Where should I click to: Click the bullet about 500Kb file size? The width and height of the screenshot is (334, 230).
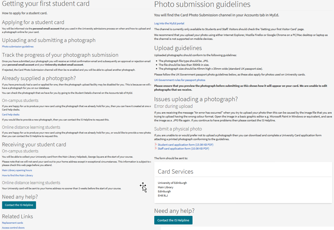coord(184,65)
